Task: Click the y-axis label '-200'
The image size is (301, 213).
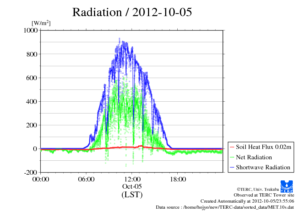Action: pyautogui.click(x=31, y=173)
